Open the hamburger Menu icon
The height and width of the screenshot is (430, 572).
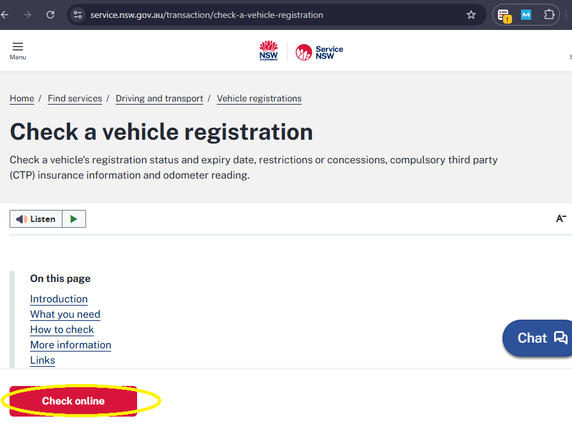click(x=18, y=50)
